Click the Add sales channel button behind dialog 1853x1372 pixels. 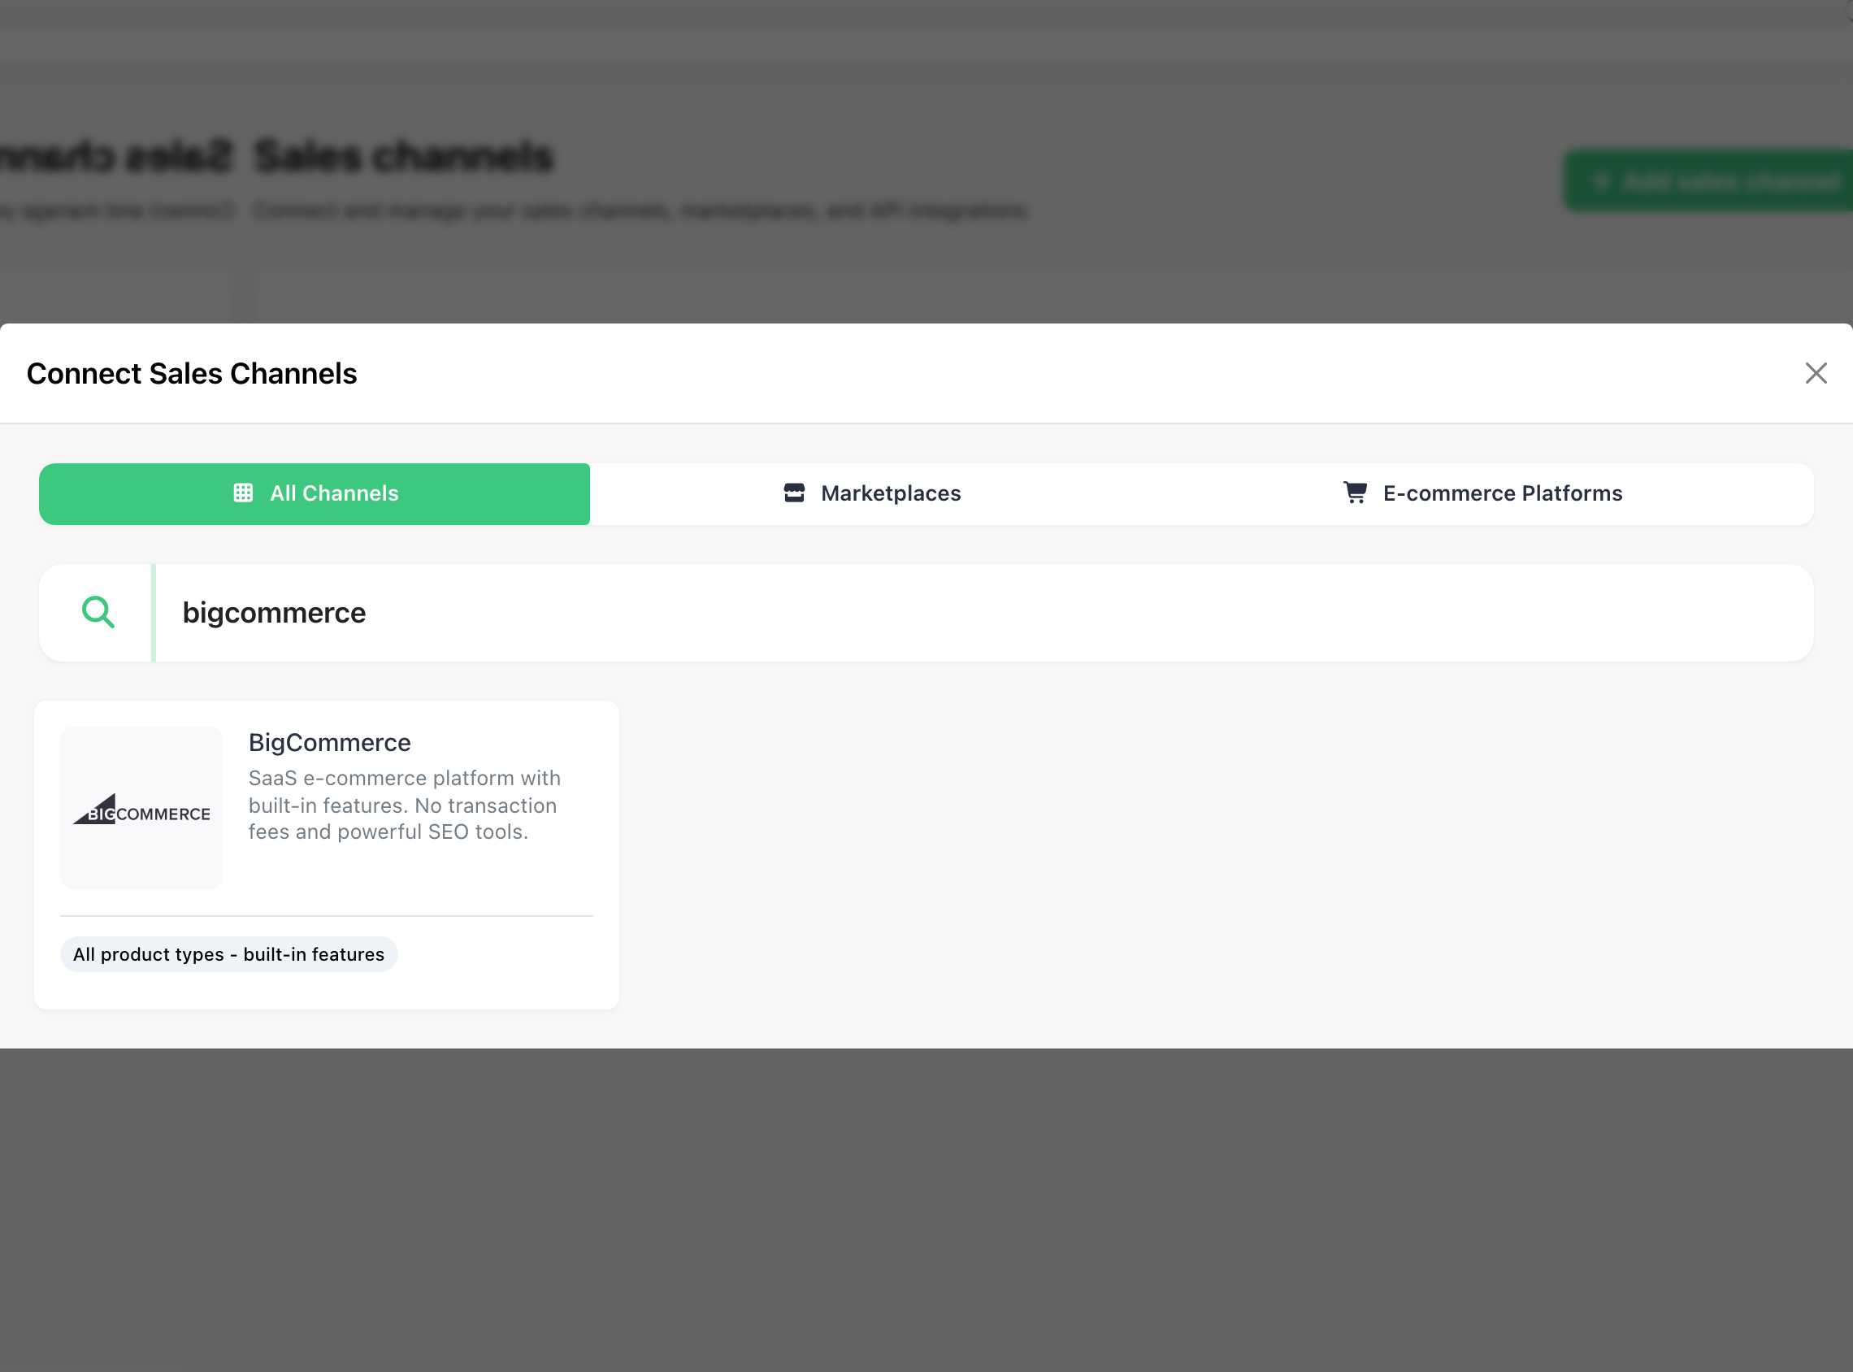pos(1708,180)
